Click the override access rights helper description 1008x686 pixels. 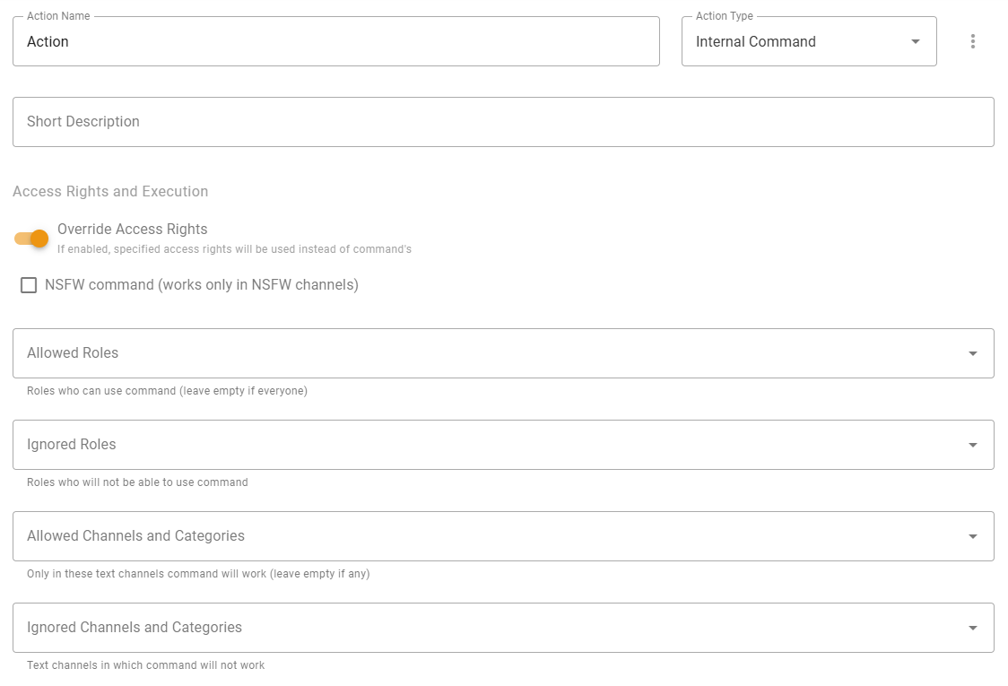coord(234,249)
